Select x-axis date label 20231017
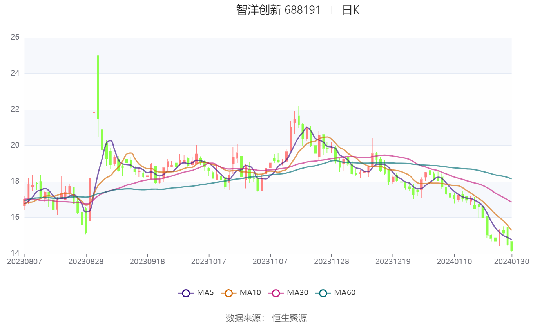This screenshot has width=533, height=324. pos(208,261)
